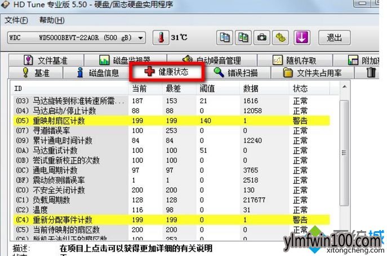The image size is (387, 256).
Task: Click the ID column header
Action: [69, 88]
